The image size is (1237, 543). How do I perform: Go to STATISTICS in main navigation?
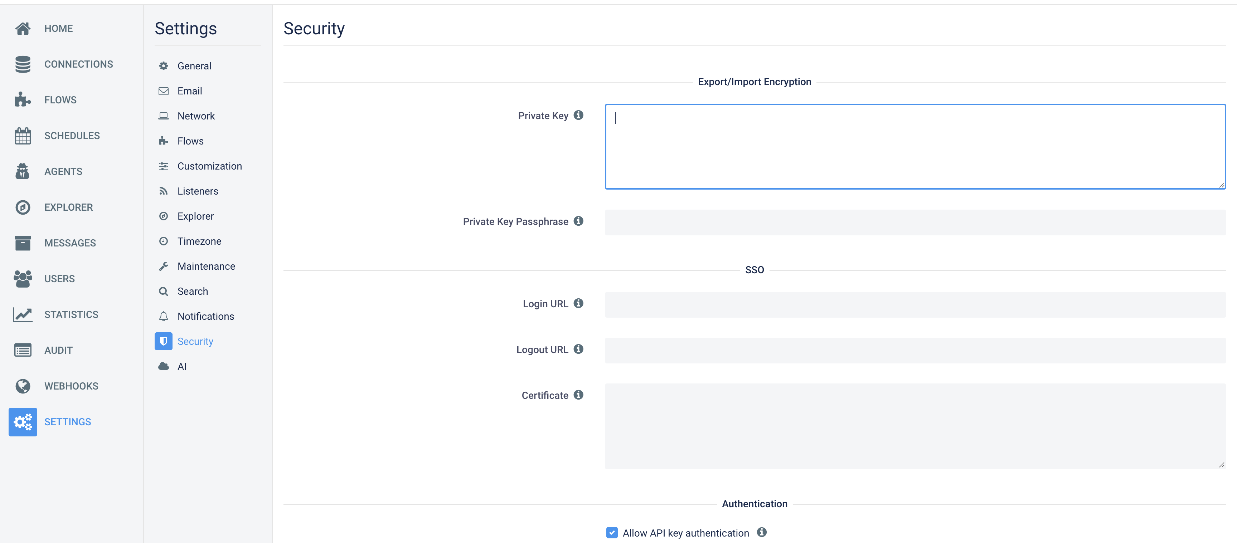pos(71,314)
